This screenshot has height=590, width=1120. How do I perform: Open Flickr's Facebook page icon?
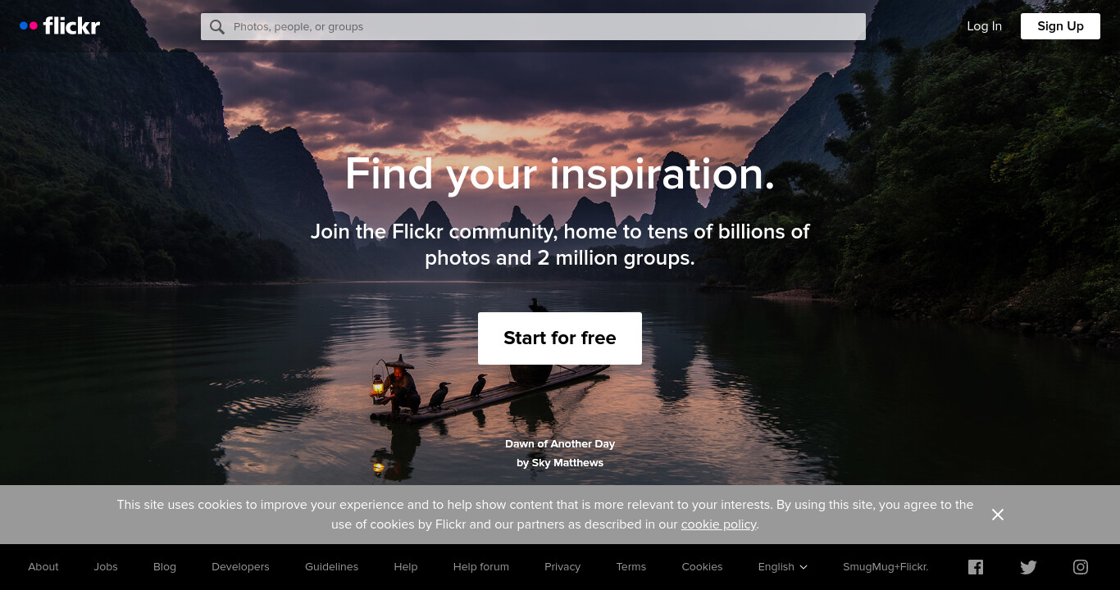(x=976, y=567)
